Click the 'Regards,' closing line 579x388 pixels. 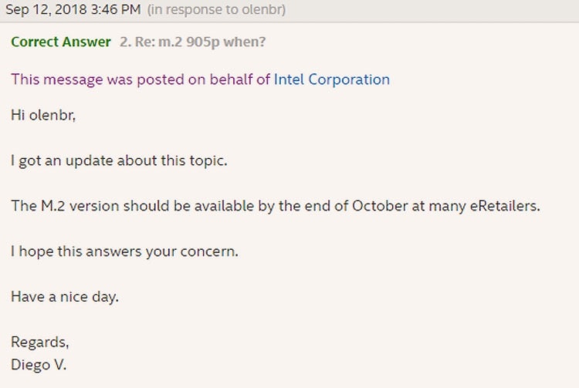point(39,342)
